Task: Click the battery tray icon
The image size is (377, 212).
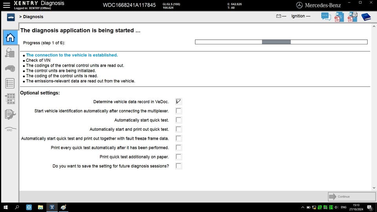Action: [x=309, y=207]
